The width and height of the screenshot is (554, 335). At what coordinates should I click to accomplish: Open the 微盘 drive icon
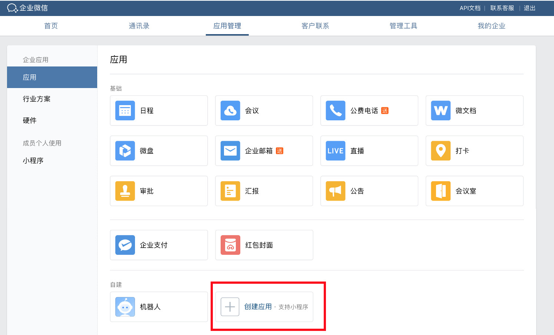coord(125,151)
